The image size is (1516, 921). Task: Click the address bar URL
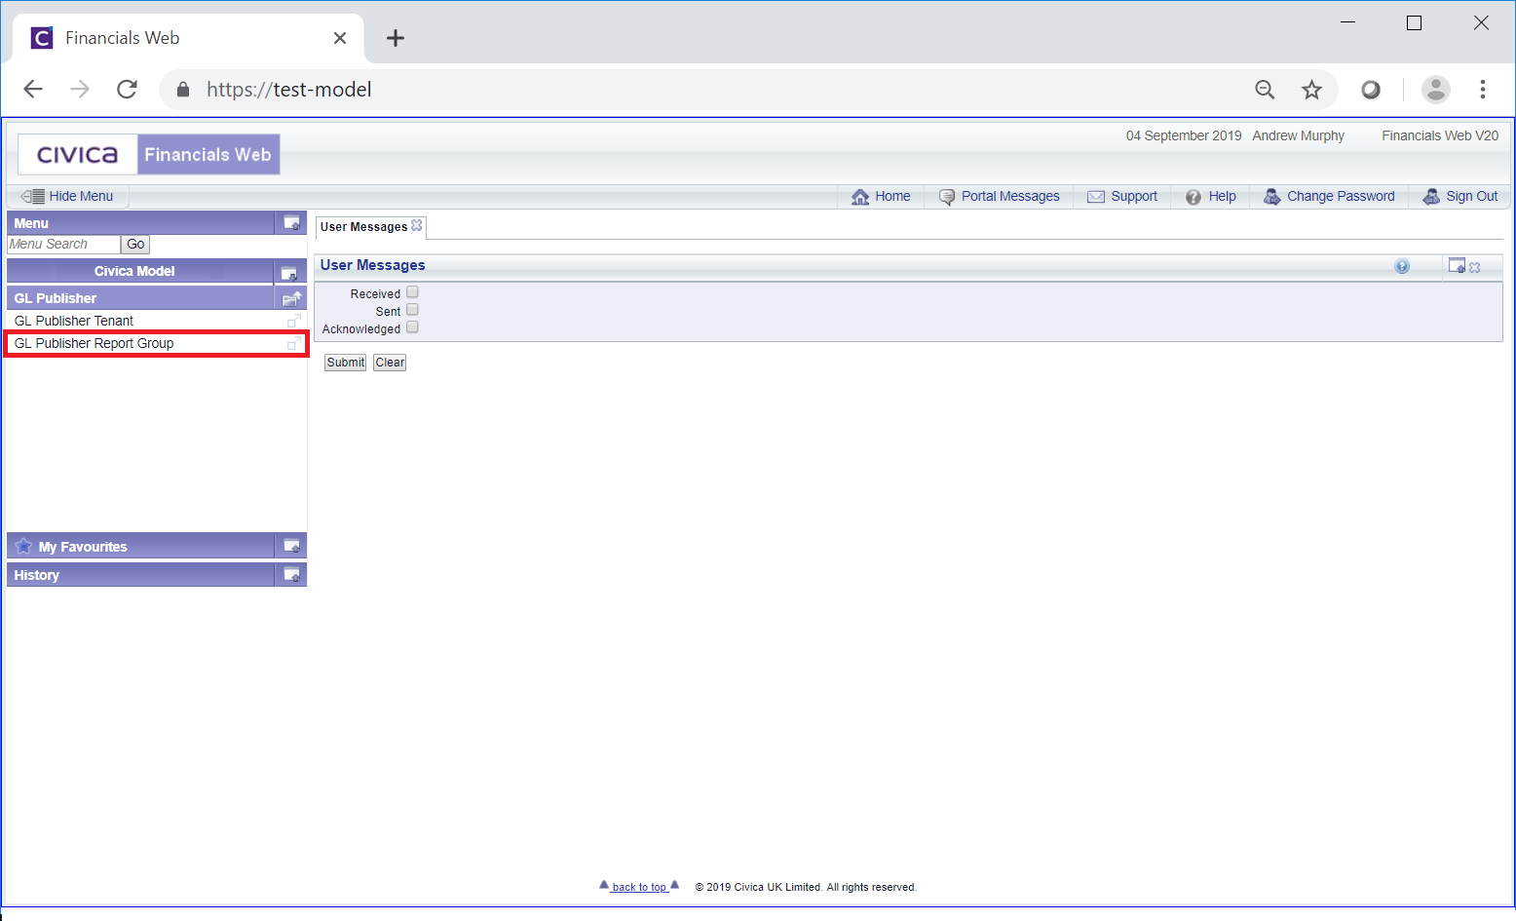point(288,90)
